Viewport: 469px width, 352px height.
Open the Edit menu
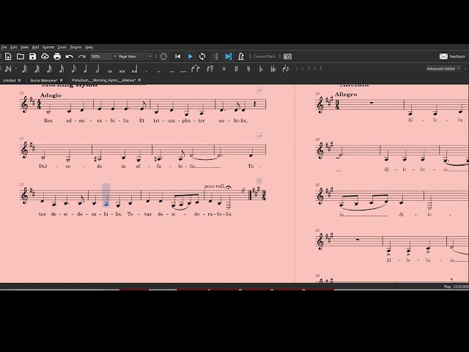point(14,47)
